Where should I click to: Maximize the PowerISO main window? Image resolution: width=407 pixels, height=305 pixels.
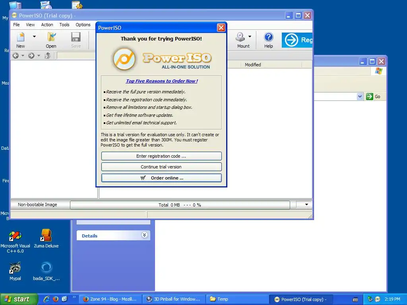[298, 15]
